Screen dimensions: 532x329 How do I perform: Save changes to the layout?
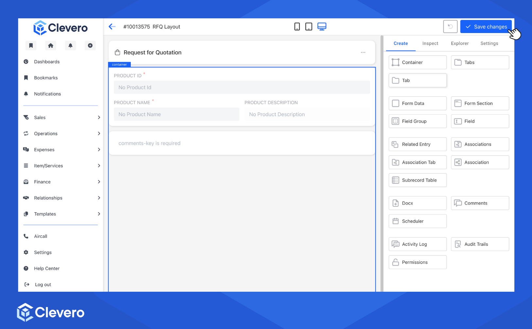pos(486,26)
